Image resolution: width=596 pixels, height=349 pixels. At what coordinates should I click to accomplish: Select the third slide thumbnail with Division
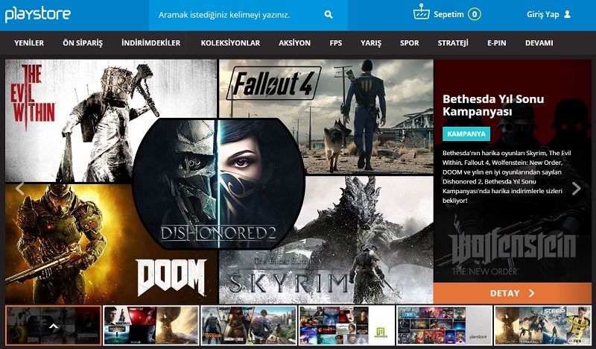point(249,325)
